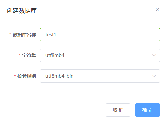Image resolution: width=166 pixels, height=123 pixels.
Task: Open the 字符集 dropdown showing utf8mb4
Action: click(100, 55)
